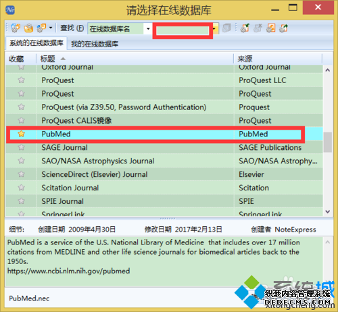
Task: Switch to 我的在线数据库 tab
Action: [x=95, y=44]
